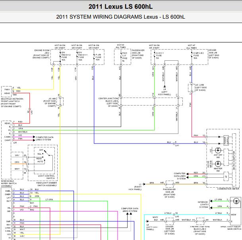Click the "WHT/BLK" label on wire 8
The height and width of the screenshot is (240, 242).
pyautogui.click(x=23, y=132)
